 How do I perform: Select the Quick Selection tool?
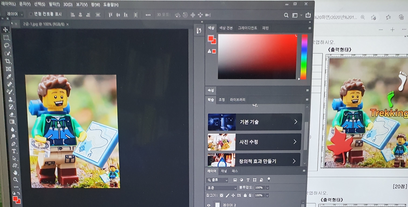(x=7, y=53)
